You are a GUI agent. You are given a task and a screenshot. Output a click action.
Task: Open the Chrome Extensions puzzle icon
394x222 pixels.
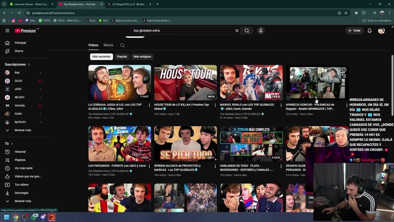tap(364, 13)
